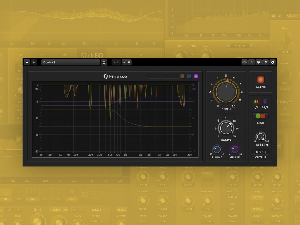Click the 5.0 kHz frequency value field
This screenshot has width=300, height=225.
pyautogui.click(x=232, y=197)
